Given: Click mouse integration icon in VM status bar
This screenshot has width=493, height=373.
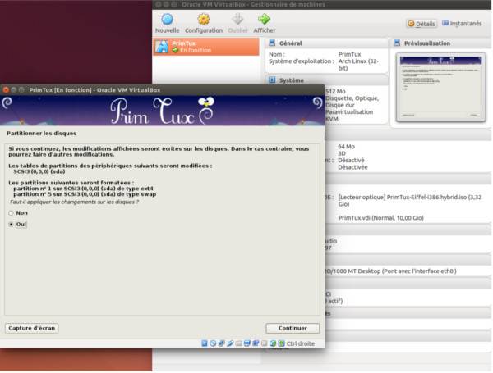Looking at the screenshot, I should click(x=273, y=343).
